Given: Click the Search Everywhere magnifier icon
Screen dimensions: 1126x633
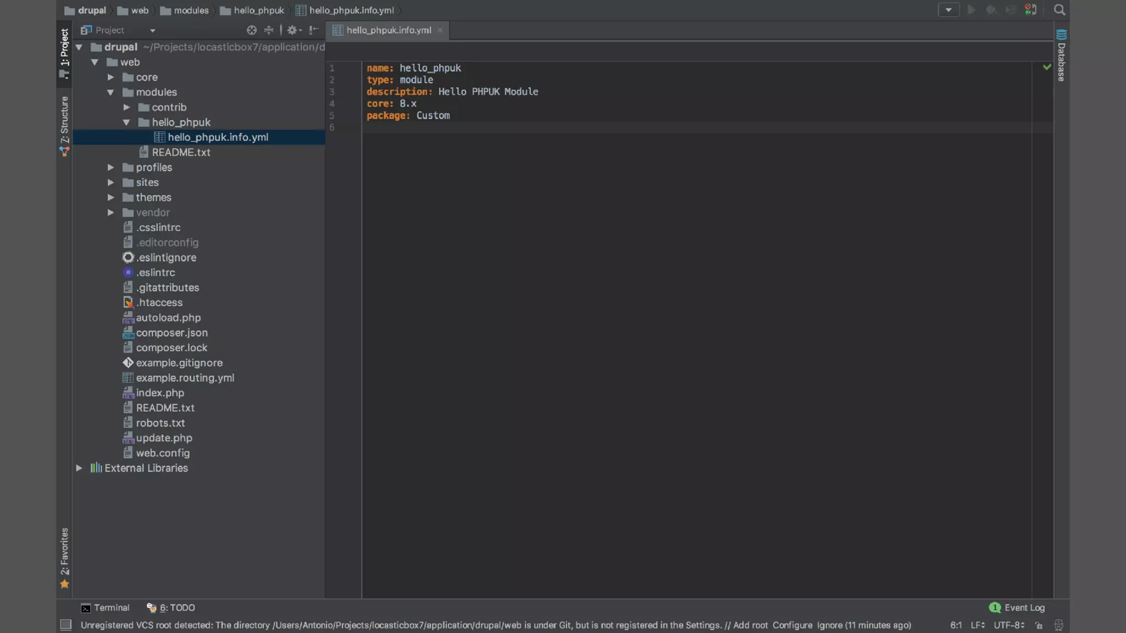Looking at the screenshot, I should click(1059, 10).
